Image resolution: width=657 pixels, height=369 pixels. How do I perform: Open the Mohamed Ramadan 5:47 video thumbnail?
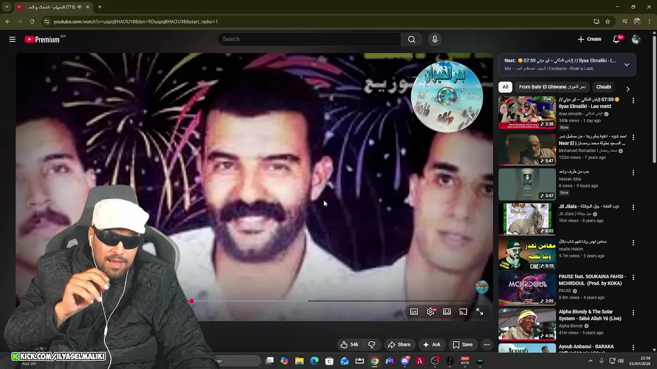(527, 149)
